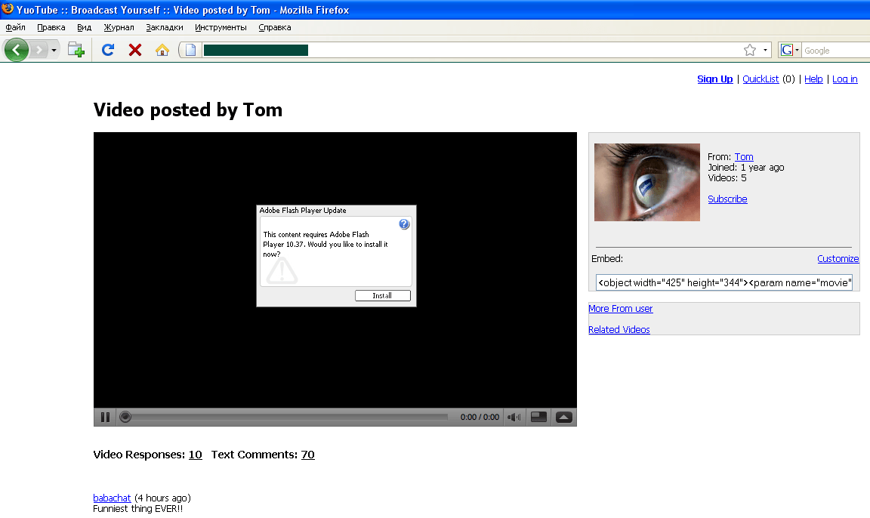Click the Help link
Image resolution: width=870 pixels, height=518 pixels.
click(x=813, y=79)
